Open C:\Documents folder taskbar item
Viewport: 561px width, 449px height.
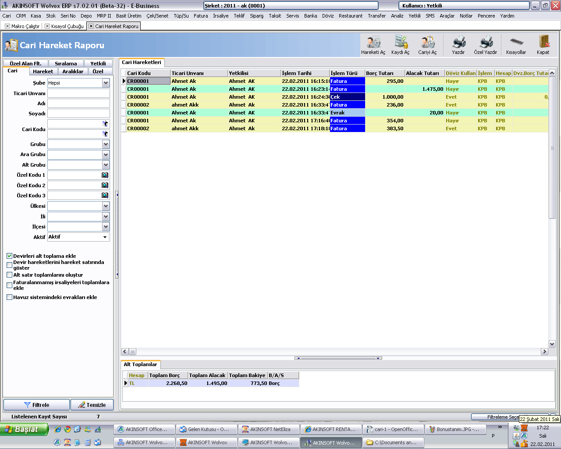pyautogui.click(x=393, y=442)
